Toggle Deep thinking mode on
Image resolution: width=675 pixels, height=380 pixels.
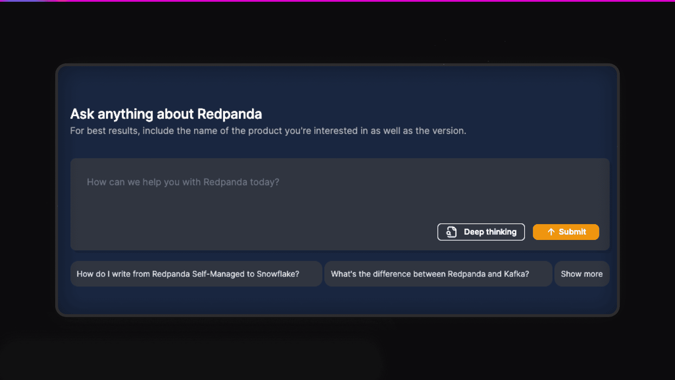(481, 232)
